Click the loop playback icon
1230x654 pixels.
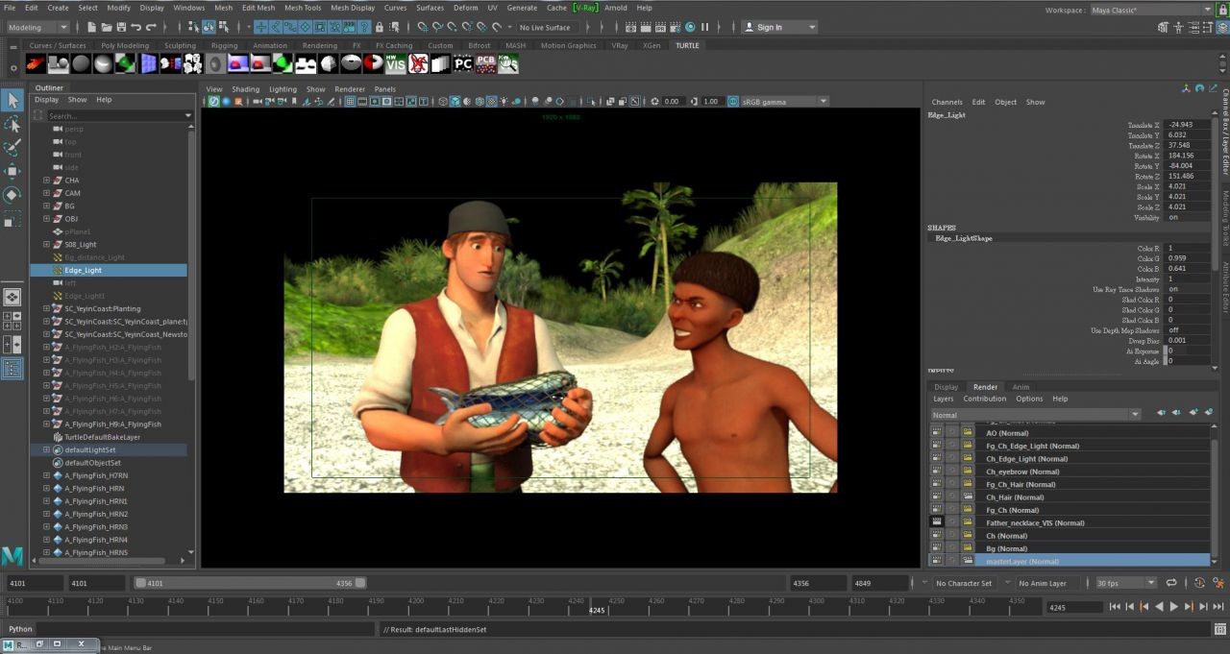pyautogui.click(x=1171, y=583)
